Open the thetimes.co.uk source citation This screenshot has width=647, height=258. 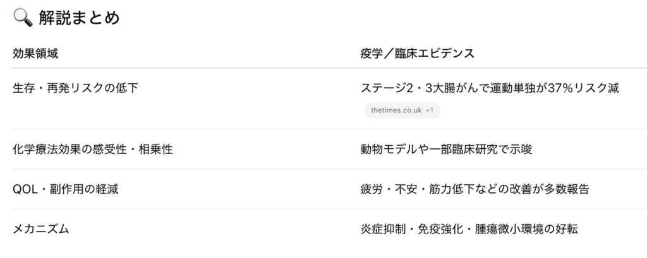pyautogui.click(x=396, y=110)
